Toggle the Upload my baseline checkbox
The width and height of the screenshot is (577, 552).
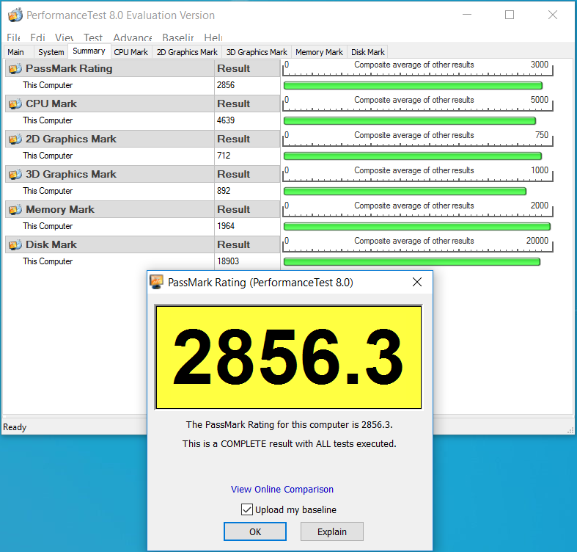247,509
